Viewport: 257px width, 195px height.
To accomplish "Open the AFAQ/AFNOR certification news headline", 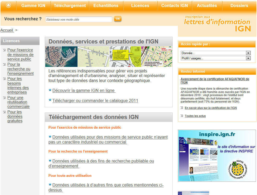I will [x=215, y=81].
